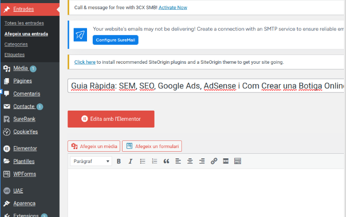Insert the Read More tag
The width and height of the screenshot is (346, 217).
(x=226, y=161)
